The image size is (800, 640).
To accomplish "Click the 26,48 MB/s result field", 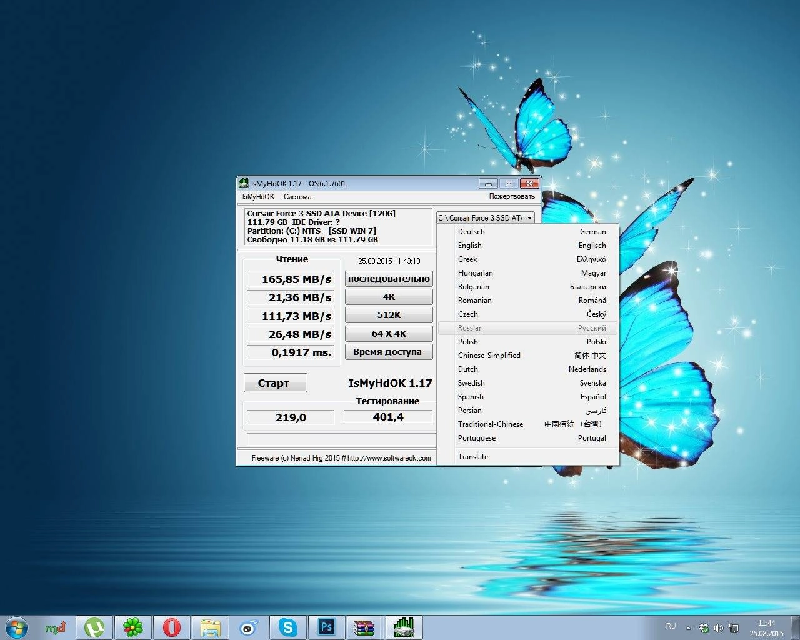I will pos(291,334).
